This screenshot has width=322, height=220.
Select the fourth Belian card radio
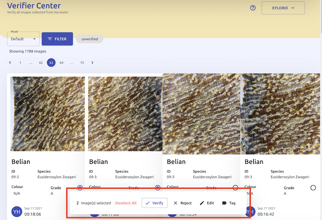313,188
